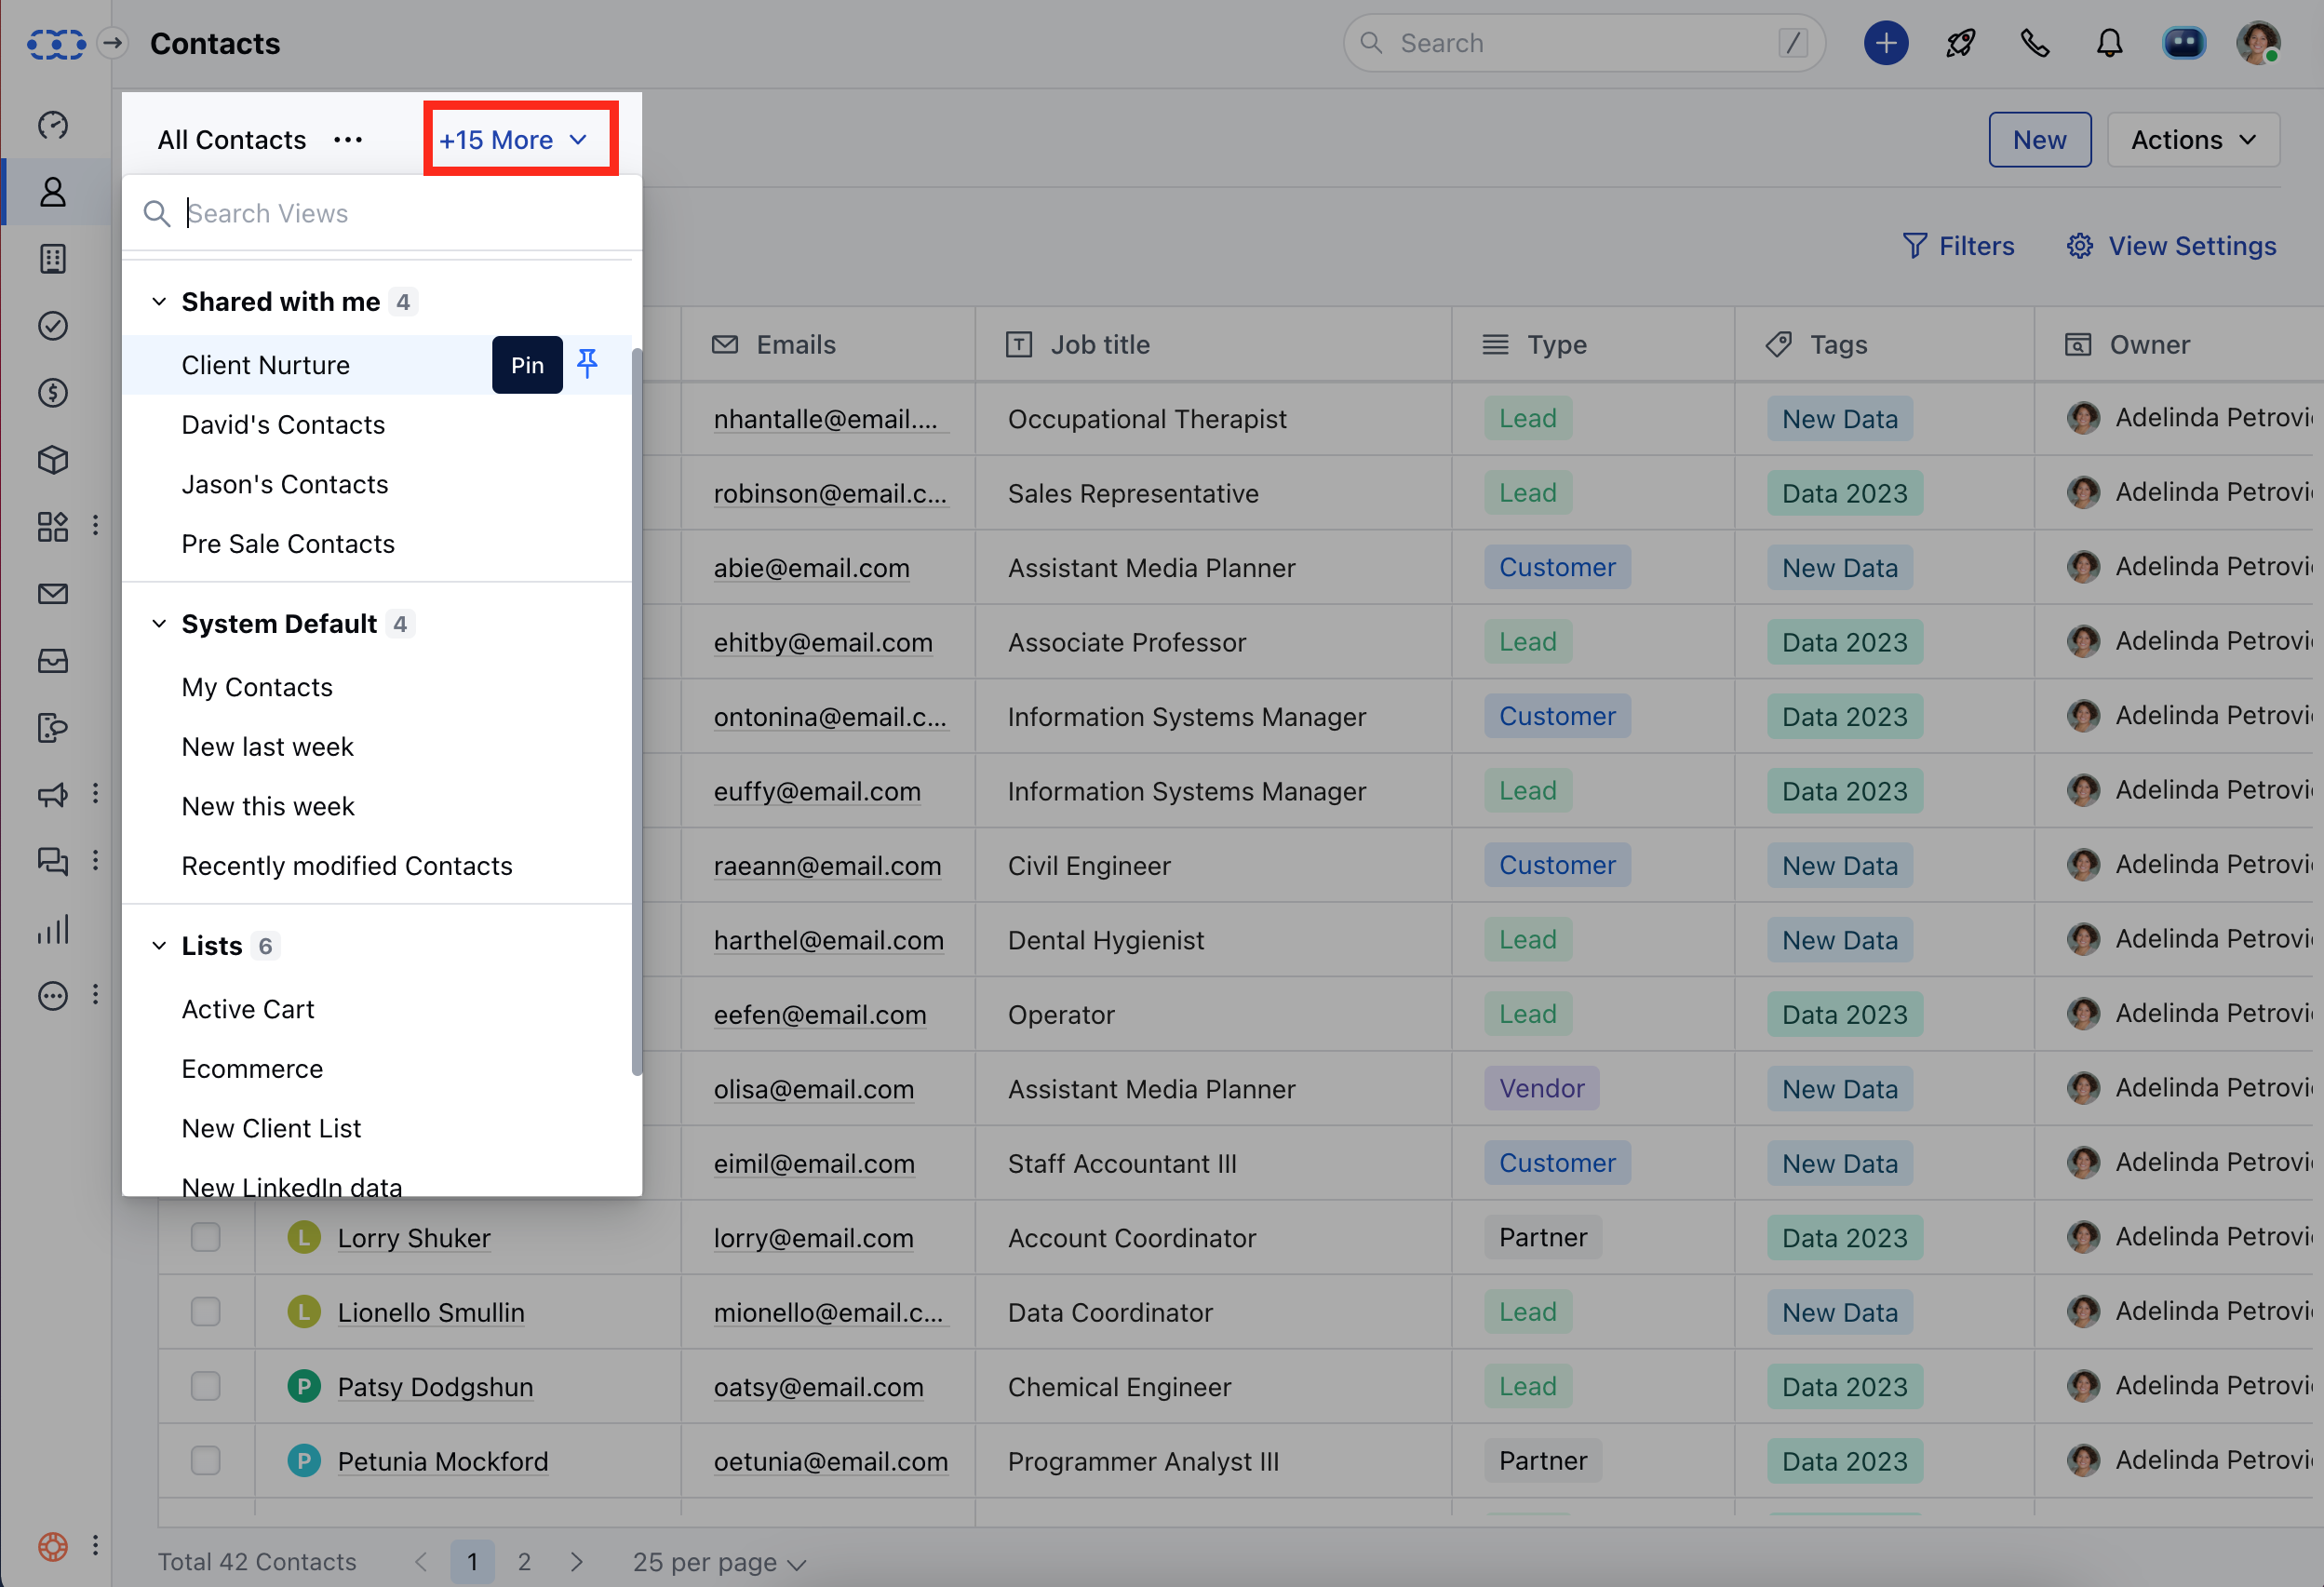The height and width of the screenshot is (1587, 2324).
Task: Click the chatbot assistant icon in top bar
Action: coord(2183,43)
